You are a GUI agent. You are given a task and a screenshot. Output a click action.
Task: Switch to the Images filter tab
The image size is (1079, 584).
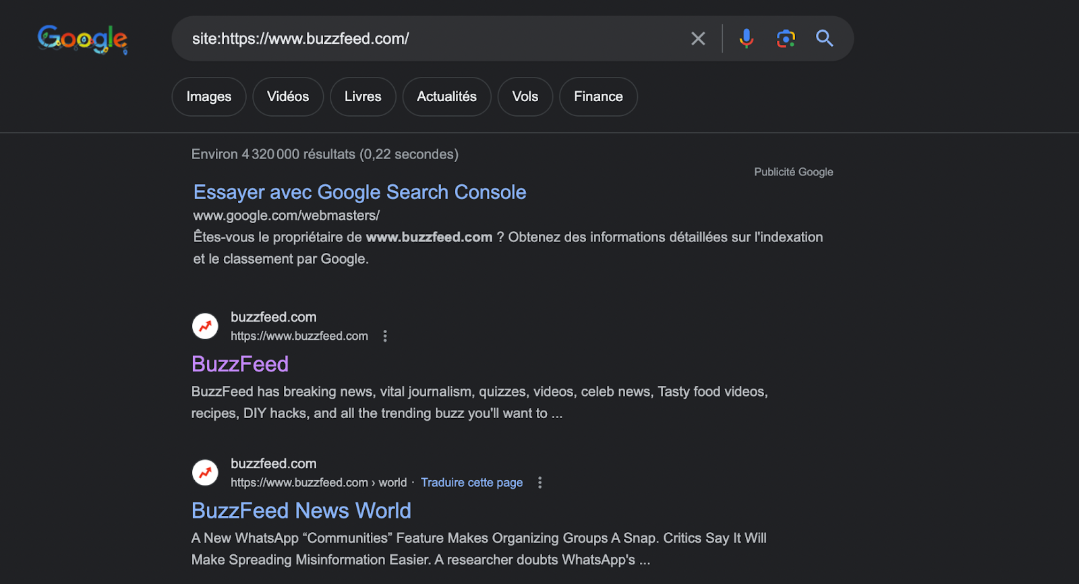(x=208, y=96)
